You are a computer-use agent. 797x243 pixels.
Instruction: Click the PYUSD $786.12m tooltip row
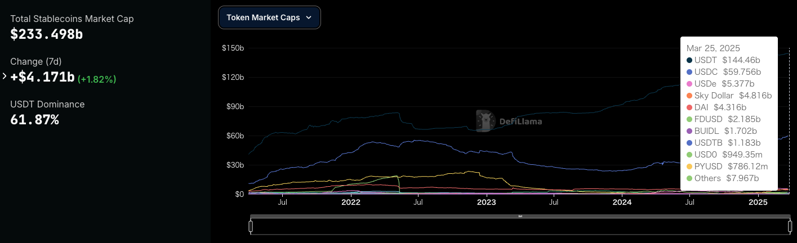pos(727,166)
